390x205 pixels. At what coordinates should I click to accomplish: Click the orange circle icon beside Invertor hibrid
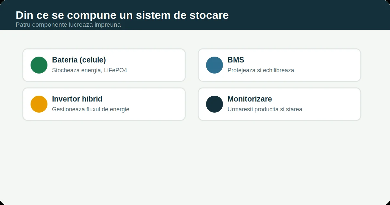point(39,104)
